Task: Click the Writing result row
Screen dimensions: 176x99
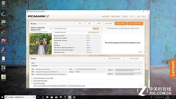Action: (77, 43)
